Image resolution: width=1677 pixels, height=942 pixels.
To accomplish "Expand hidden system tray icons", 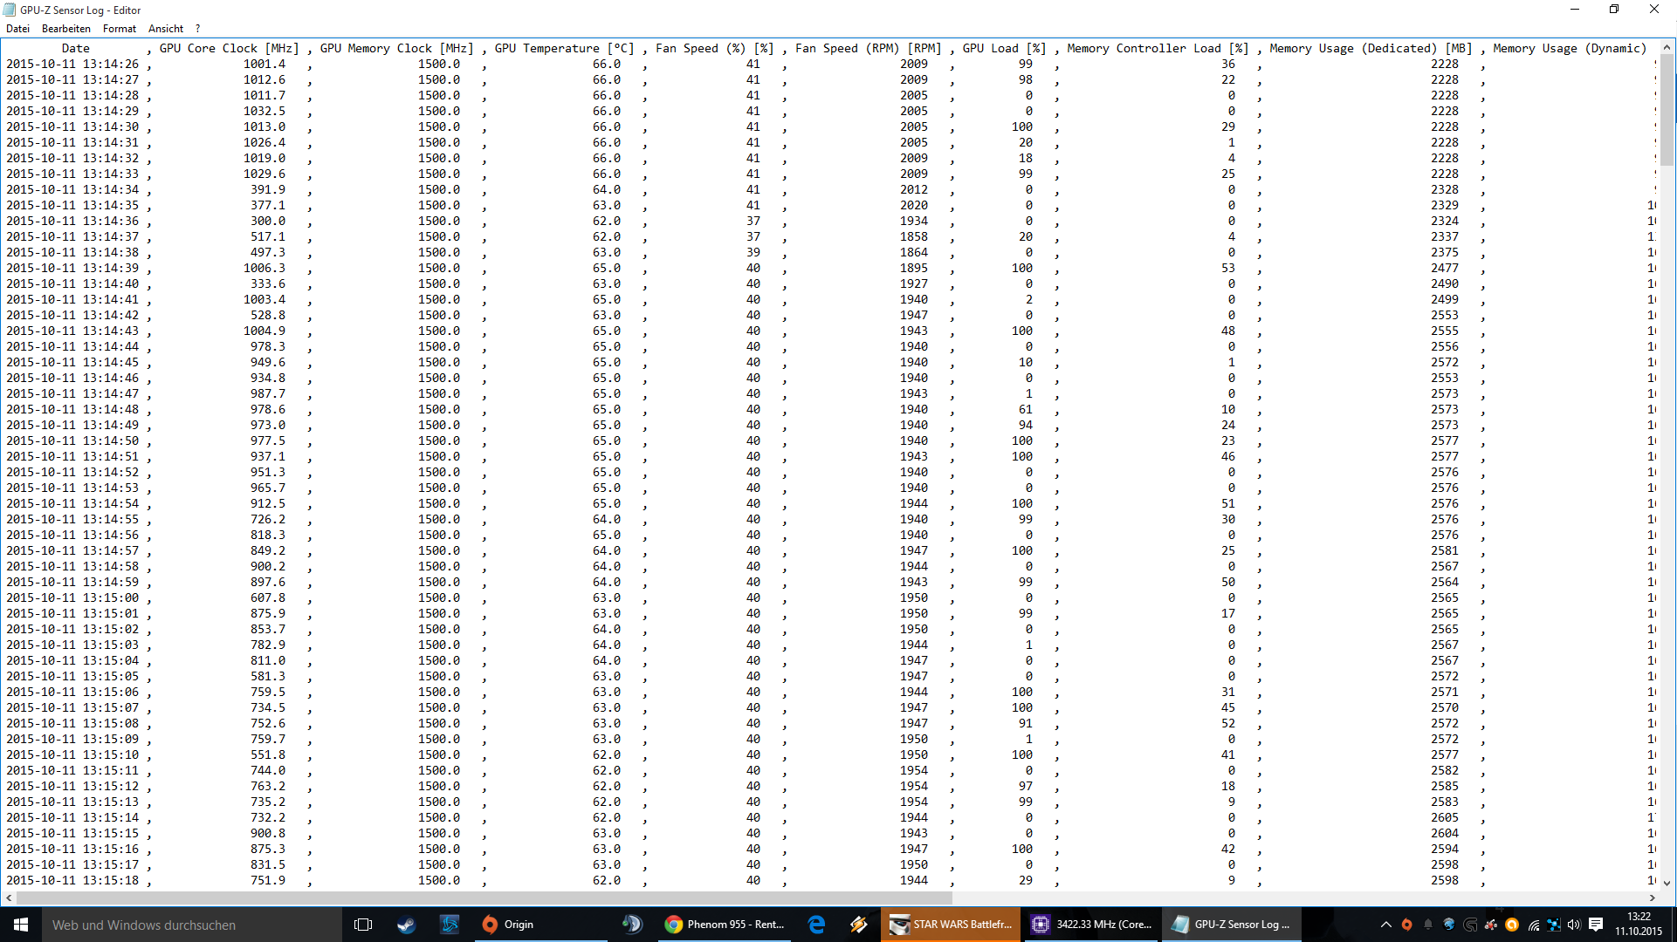I will point(1385,925).
